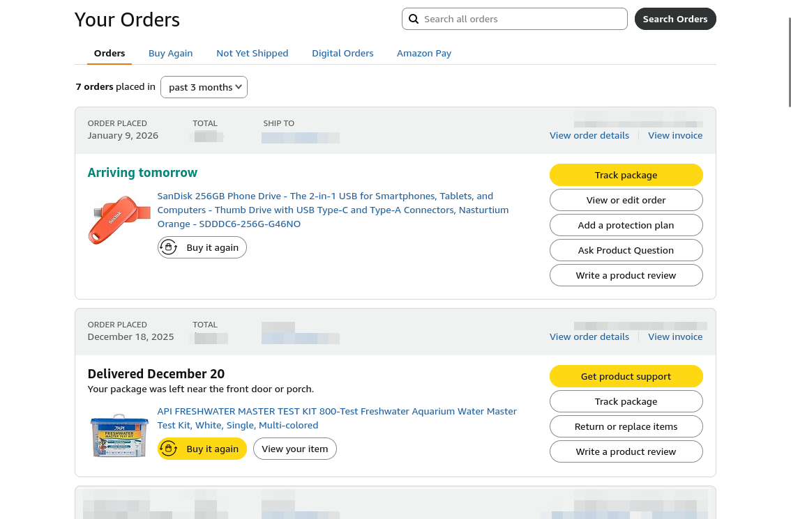Screen dimensions: 791x519
Task: Track package for the SanDisk order
Action: point(626,175)
